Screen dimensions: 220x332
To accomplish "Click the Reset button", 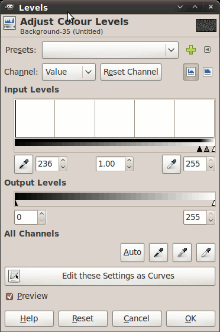I will tap(83, 319).
